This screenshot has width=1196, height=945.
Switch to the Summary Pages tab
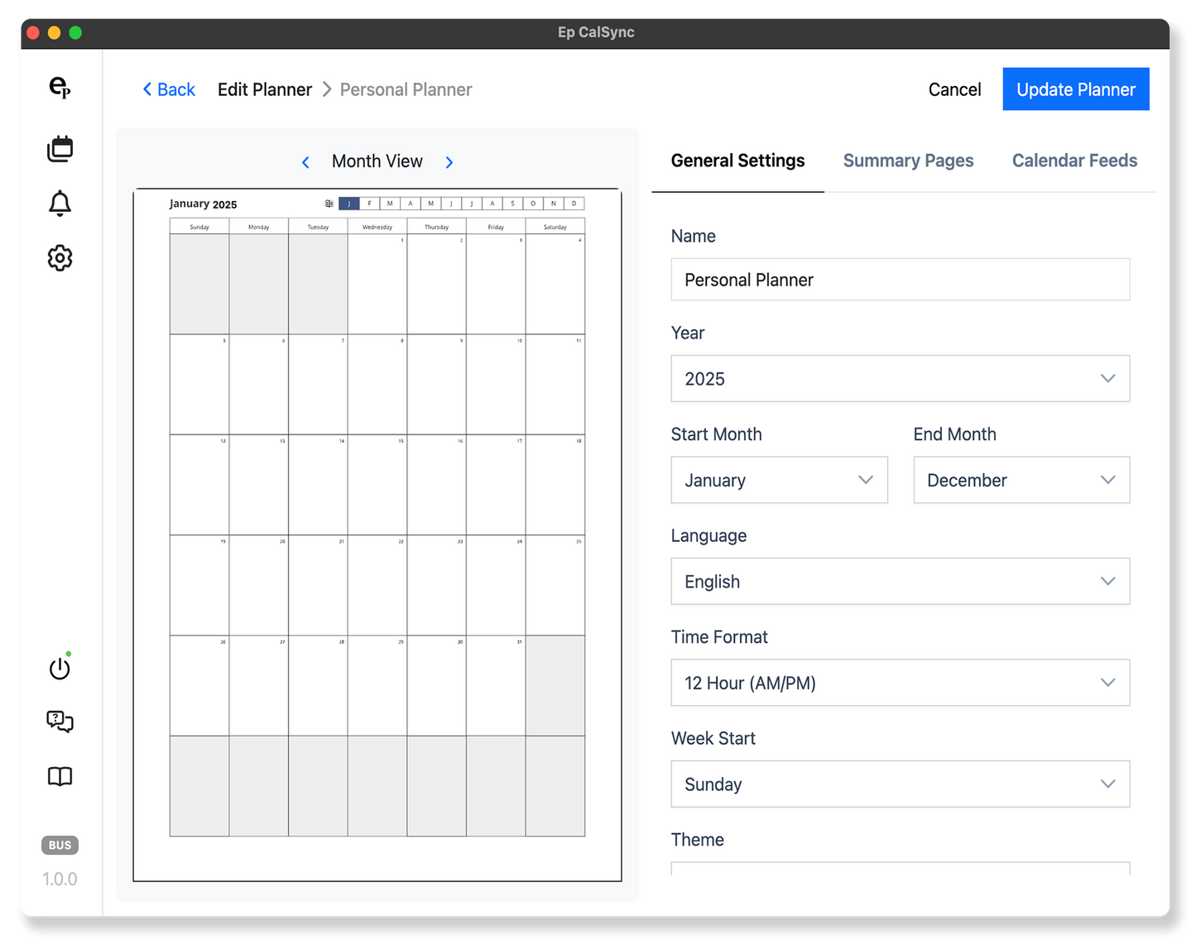[908, 161]
